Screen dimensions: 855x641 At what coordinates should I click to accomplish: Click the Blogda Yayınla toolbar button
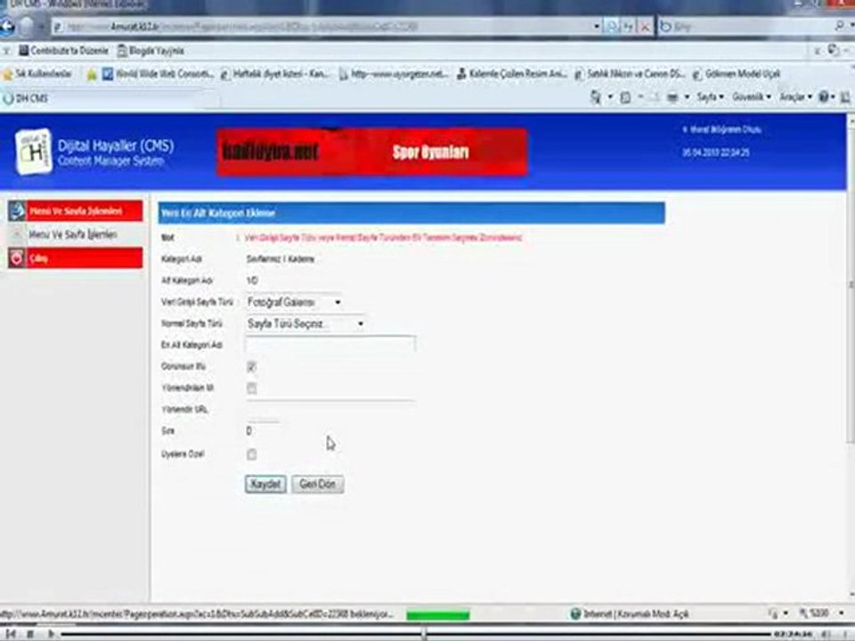(151, 51)
